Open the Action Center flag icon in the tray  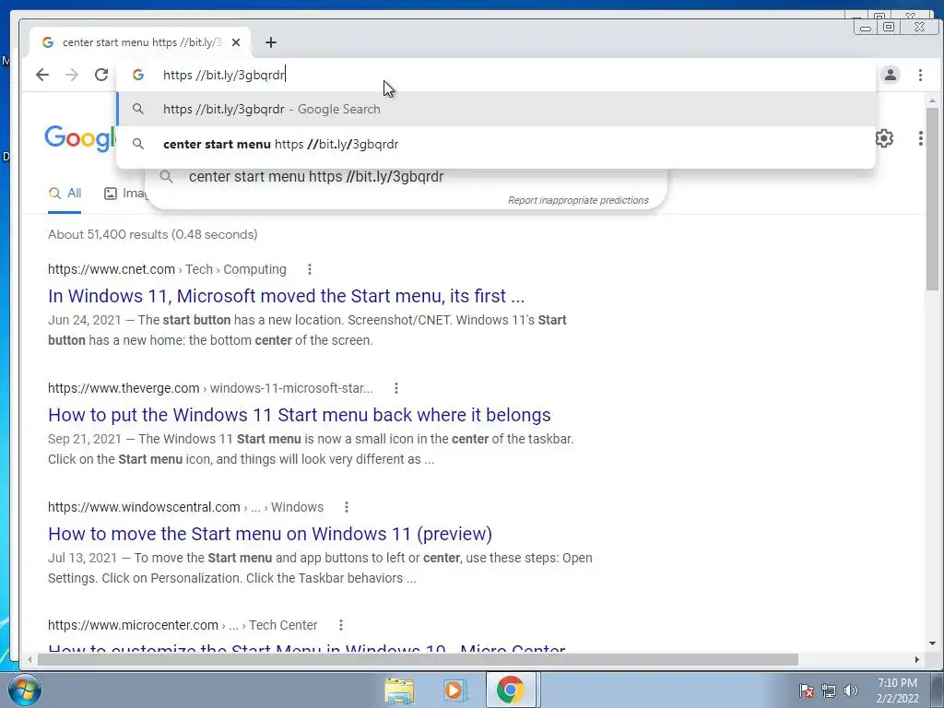[807, 690]
